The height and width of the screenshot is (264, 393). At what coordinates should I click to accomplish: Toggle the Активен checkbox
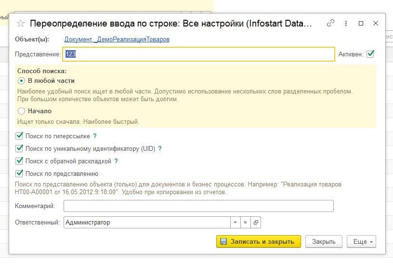tap(370, 54)
